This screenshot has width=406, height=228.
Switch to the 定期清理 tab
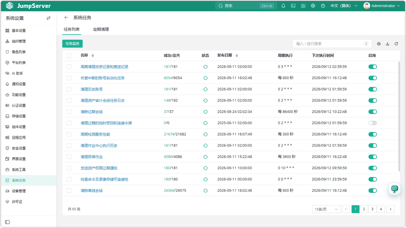coord(101,29)
